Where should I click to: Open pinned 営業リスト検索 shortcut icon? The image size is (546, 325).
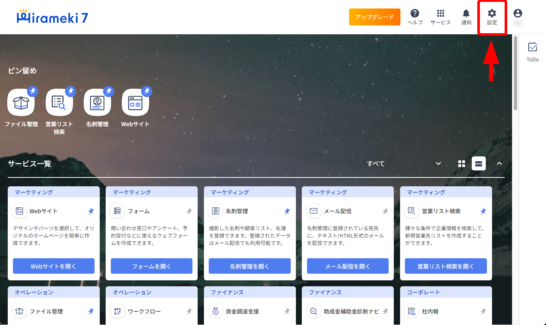click(59, 103)
